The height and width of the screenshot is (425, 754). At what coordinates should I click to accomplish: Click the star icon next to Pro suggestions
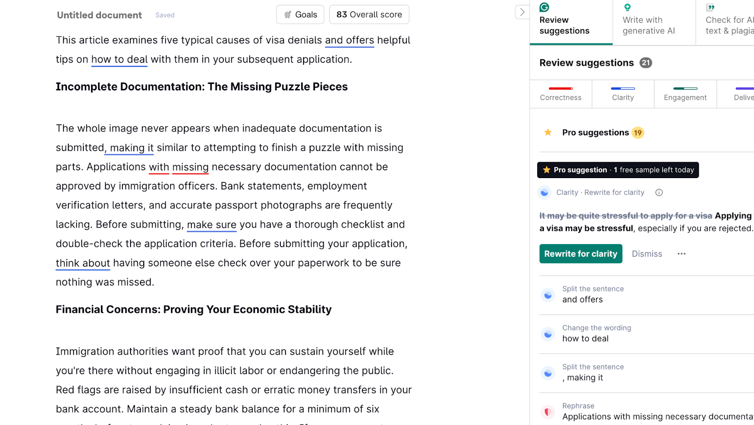(548, 132)
